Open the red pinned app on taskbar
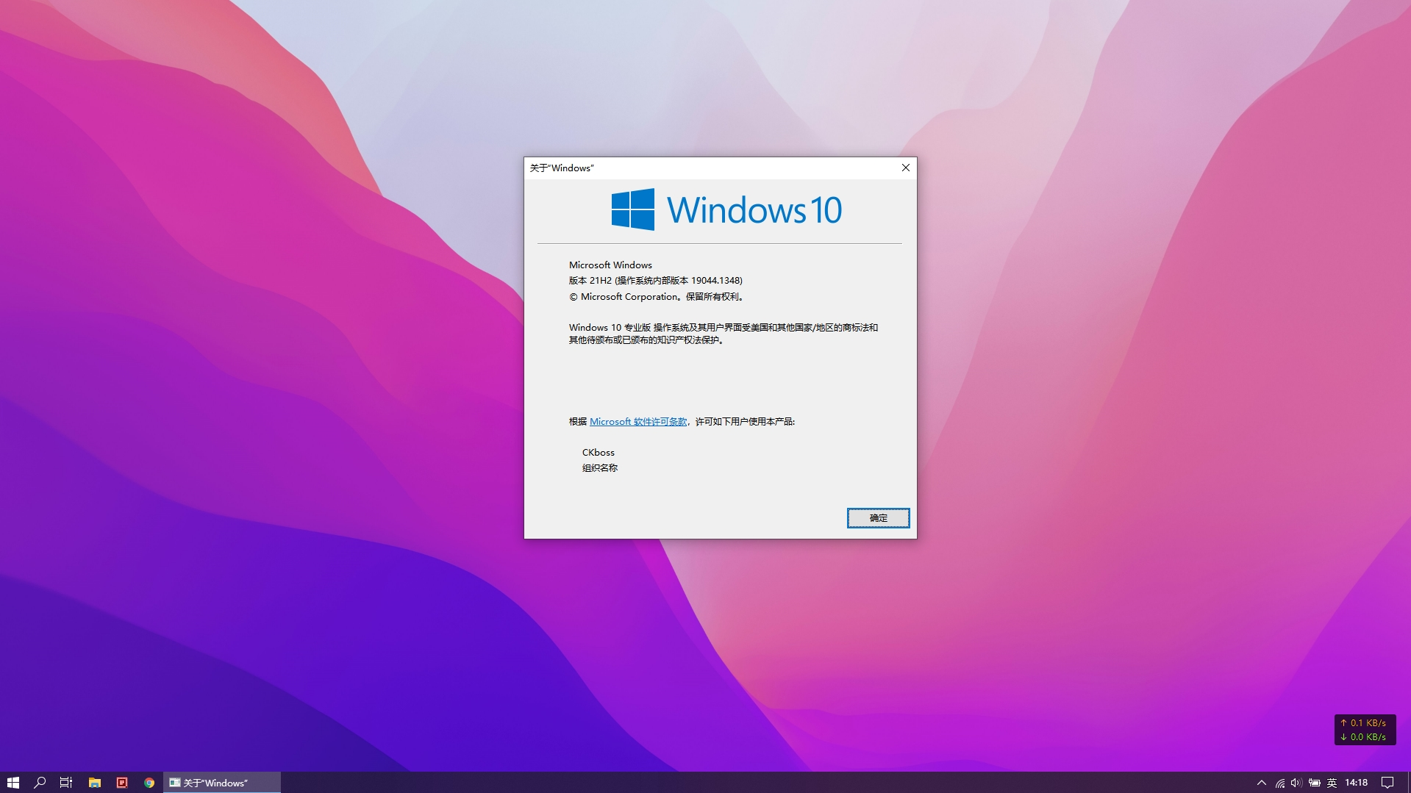 [x=122, y=783]
